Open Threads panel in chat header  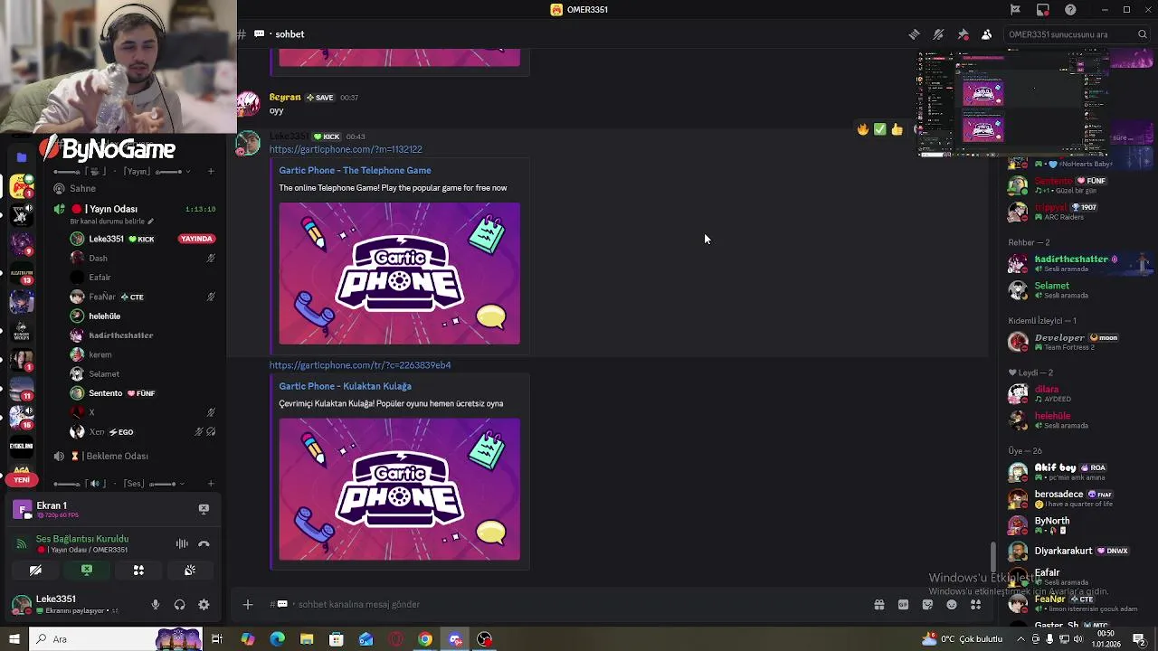(x=915, y=34)
